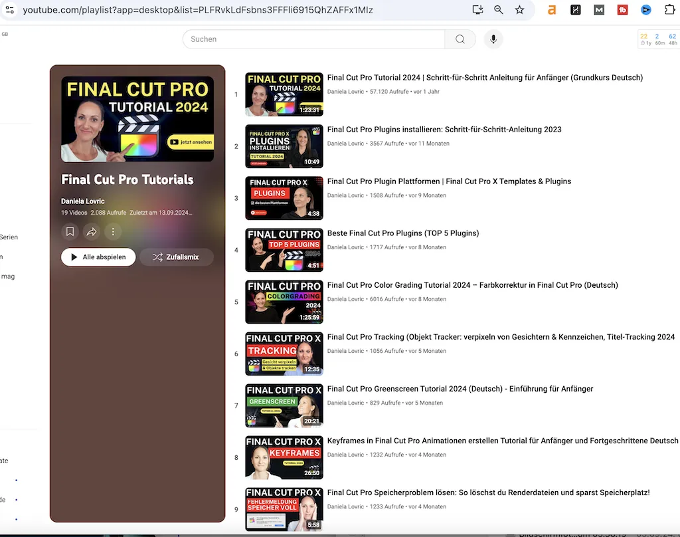This screenshot has height=537, width=680.
Task: Open Colorgrading 2024 video thumbnail
Action: 284,302
